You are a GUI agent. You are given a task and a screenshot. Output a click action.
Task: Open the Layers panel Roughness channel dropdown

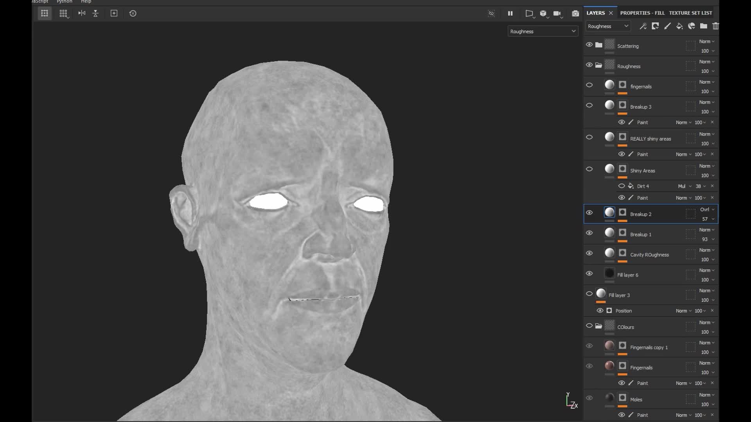click(608, 26)
